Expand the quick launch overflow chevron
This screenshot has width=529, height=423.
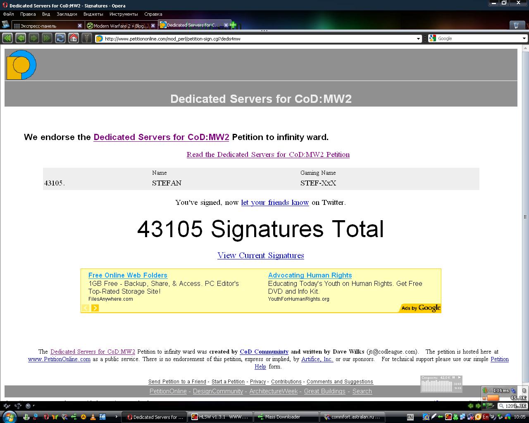tap(116, 417)
